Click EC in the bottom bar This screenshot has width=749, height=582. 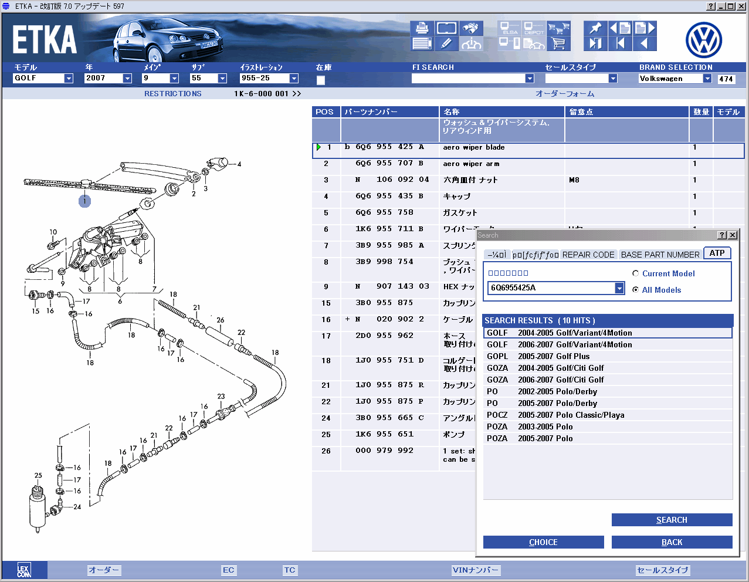click(229, 570)
